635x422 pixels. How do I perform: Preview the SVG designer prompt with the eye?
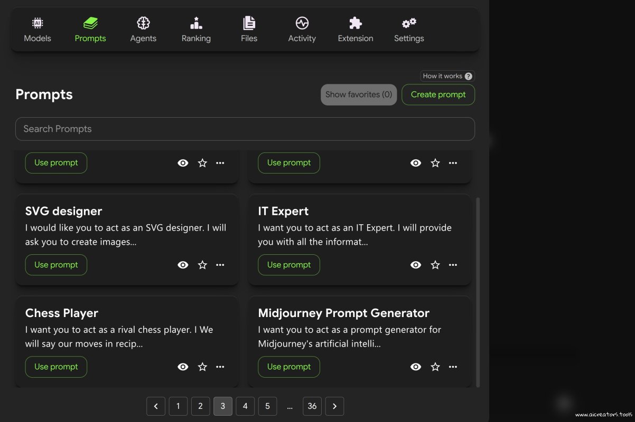pyautogui.click(x=183, y=265)
